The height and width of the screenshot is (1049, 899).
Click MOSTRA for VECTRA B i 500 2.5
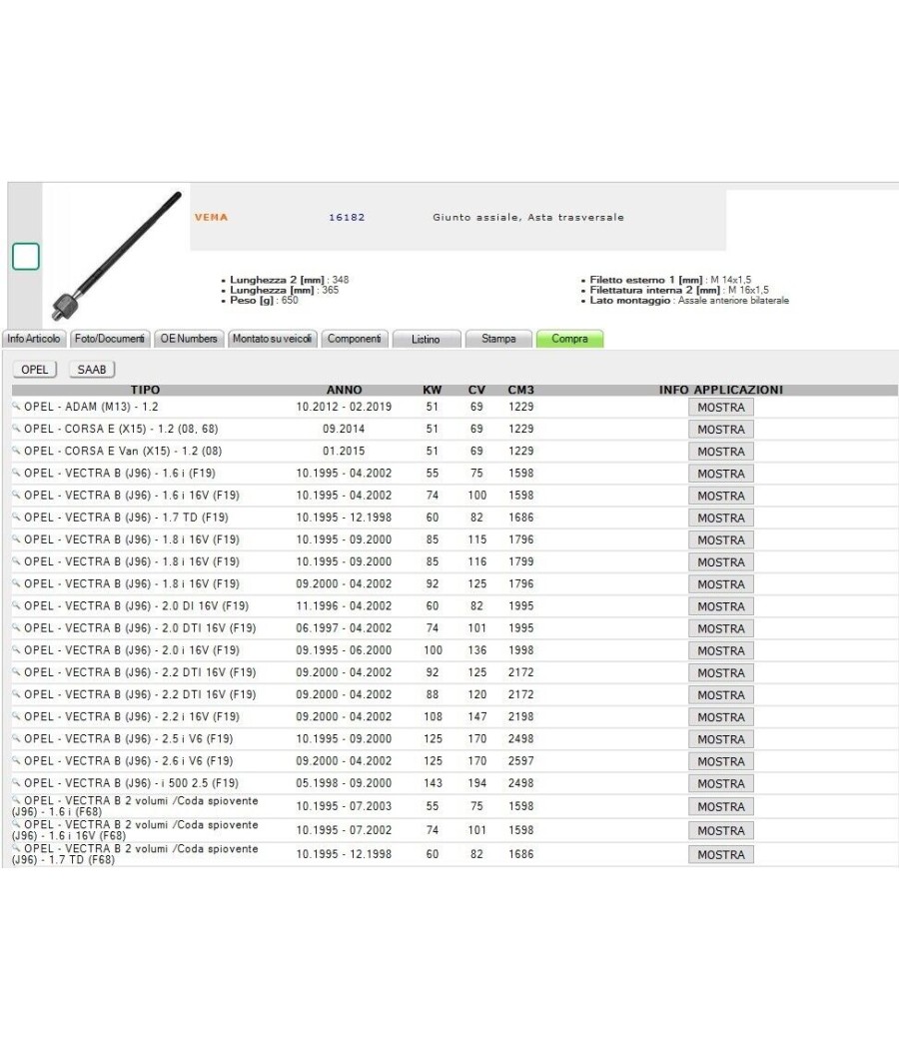(x=721, y=782)
